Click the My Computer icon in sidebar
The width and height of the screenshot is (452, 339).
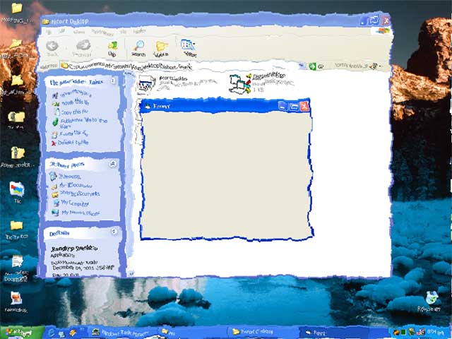(56, 203)
